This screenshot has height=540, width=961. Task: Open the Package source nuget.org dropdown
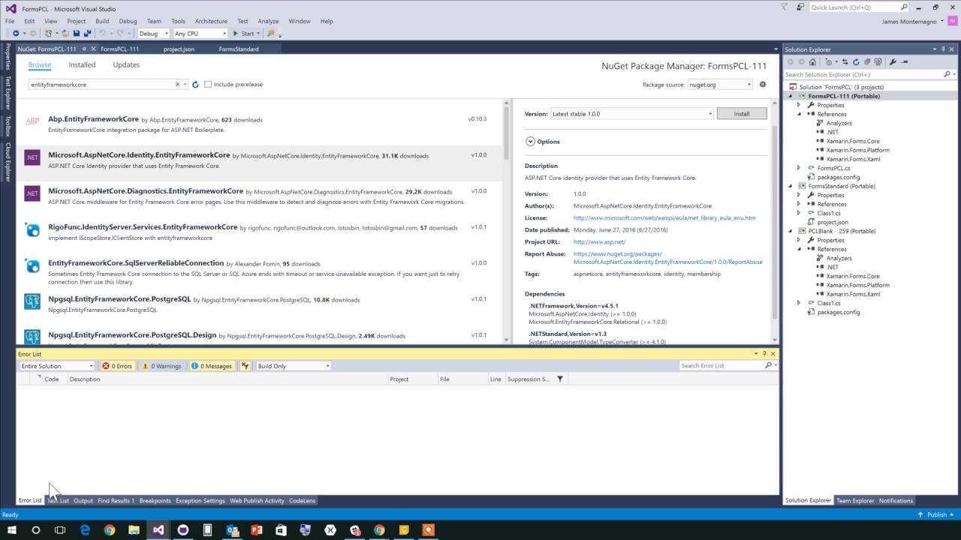720,85
